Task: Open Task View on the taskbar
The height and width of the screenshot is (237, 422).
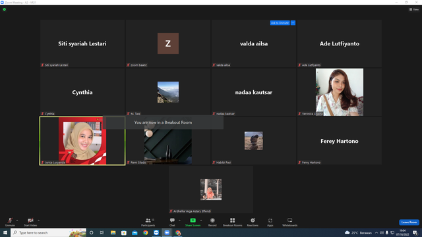Action: click(x=102, y=232)
